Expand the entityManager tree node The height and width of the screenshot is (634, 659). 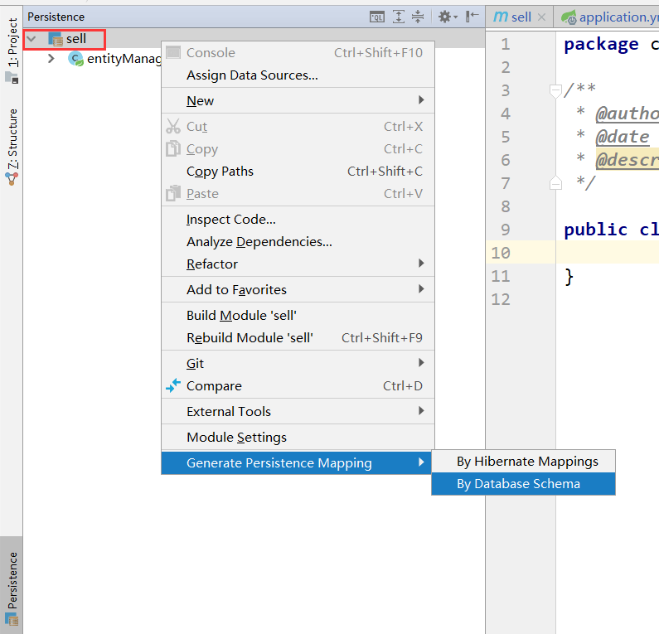(51, 59)
